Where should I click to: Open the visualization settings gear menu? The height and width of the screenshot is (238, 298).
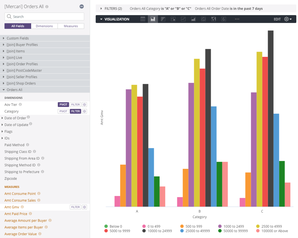pyautogui.click(x=288, y=19)
